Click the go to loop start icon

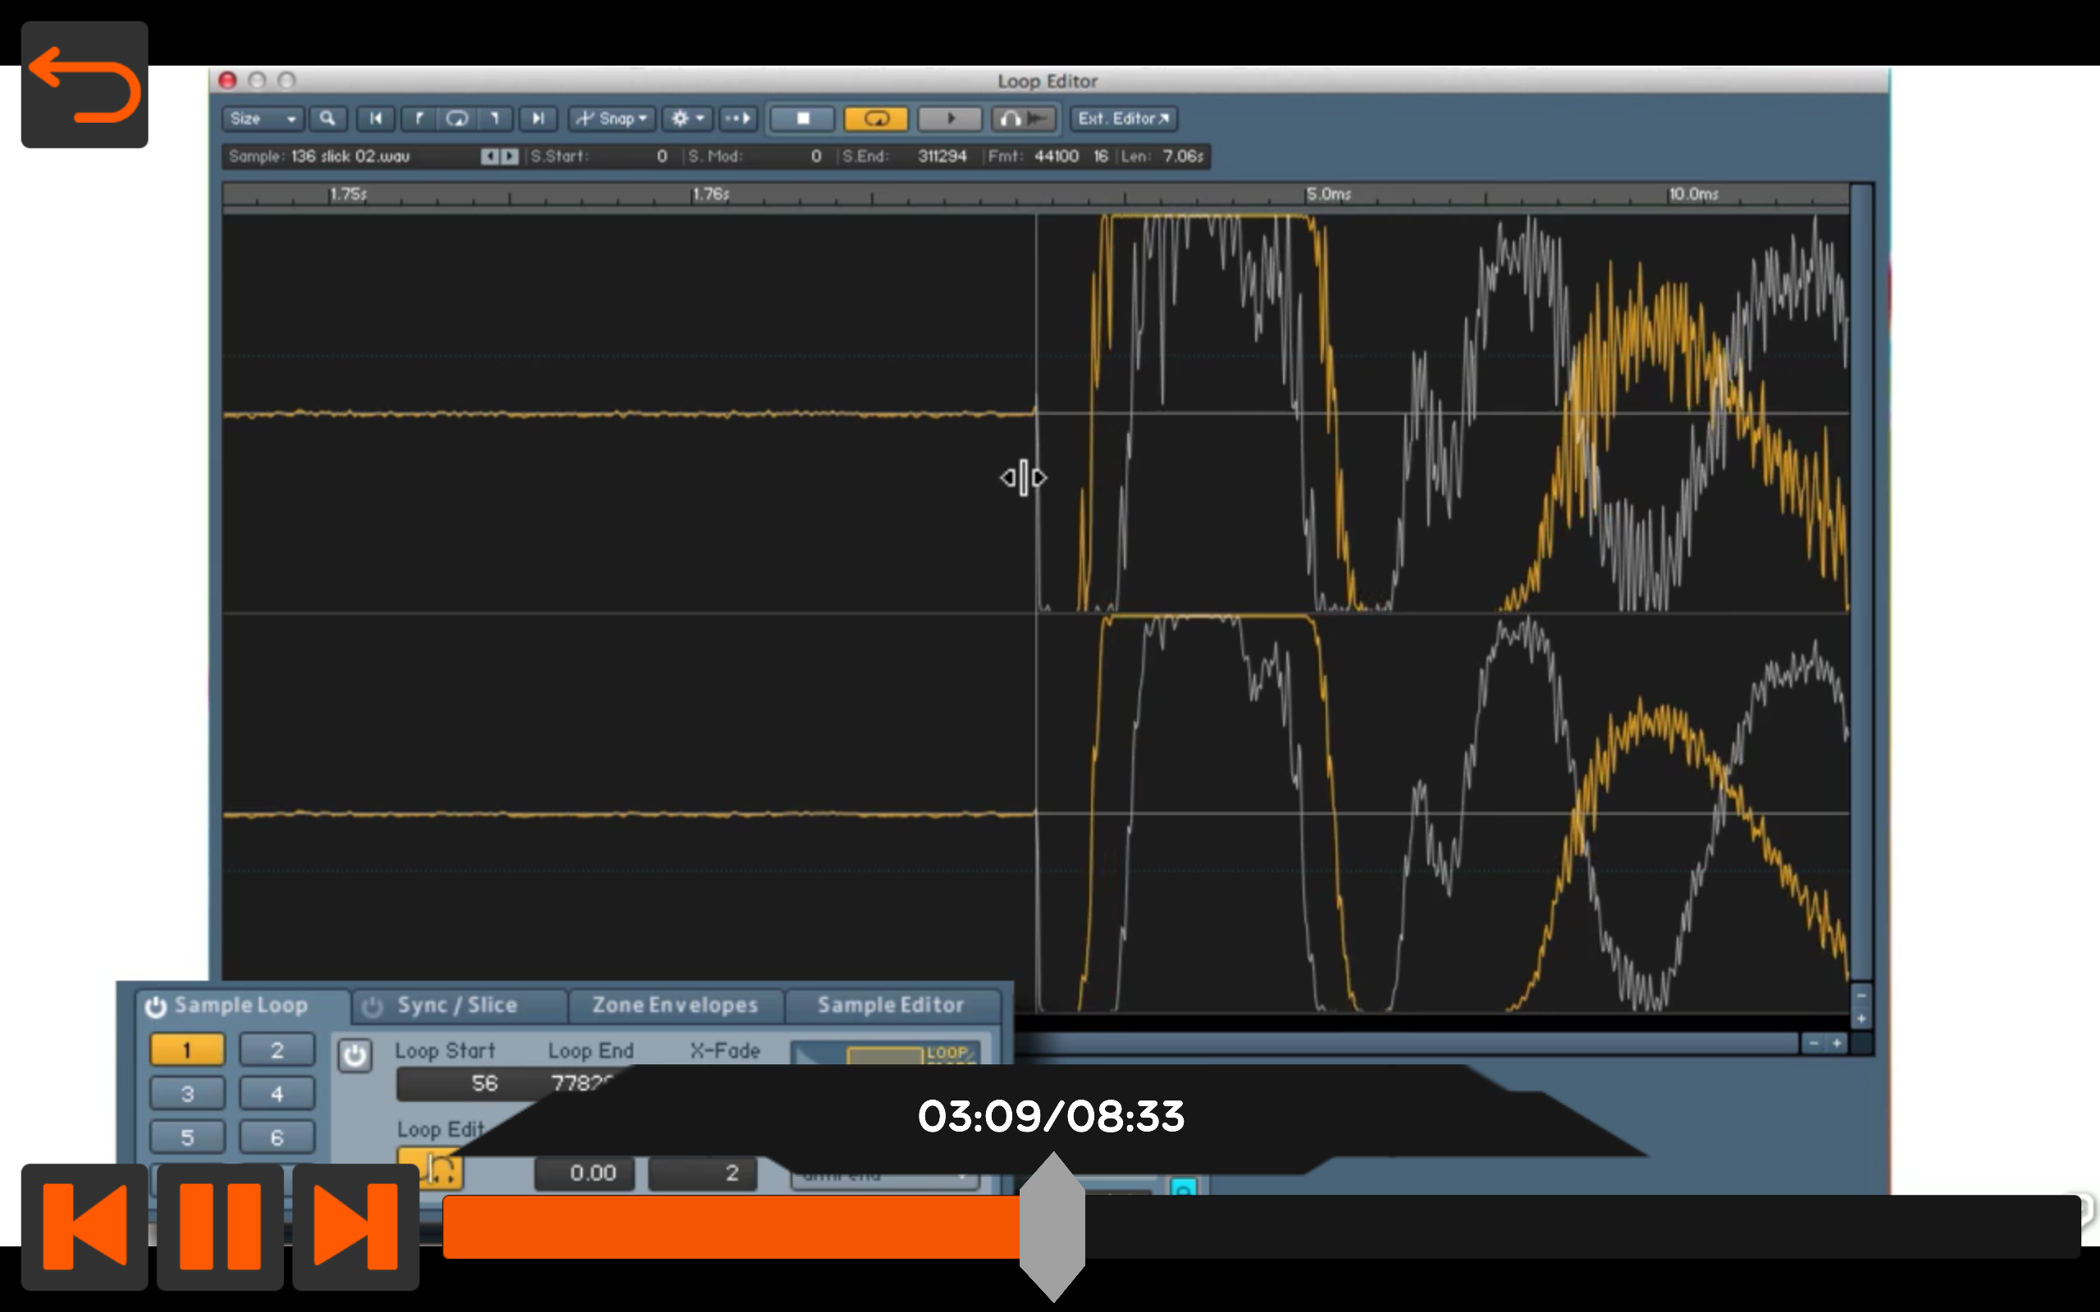(x=418, y=119)
